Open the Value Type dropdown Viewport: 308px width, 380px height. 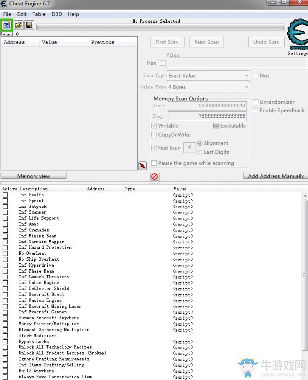coord(208,87)
